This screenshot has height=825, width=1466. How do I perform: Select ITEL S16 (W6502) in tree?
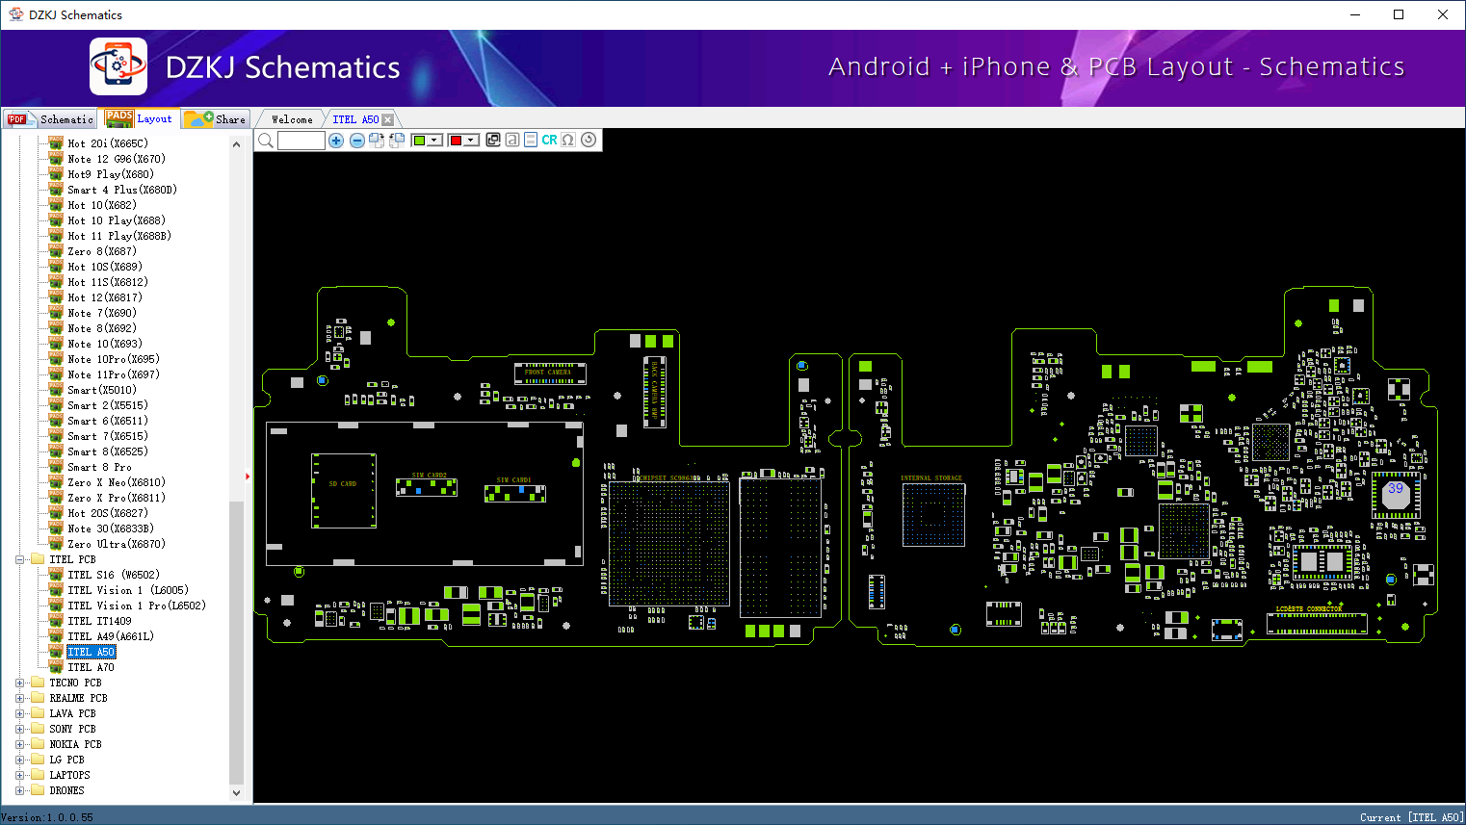tap(114, 575)
